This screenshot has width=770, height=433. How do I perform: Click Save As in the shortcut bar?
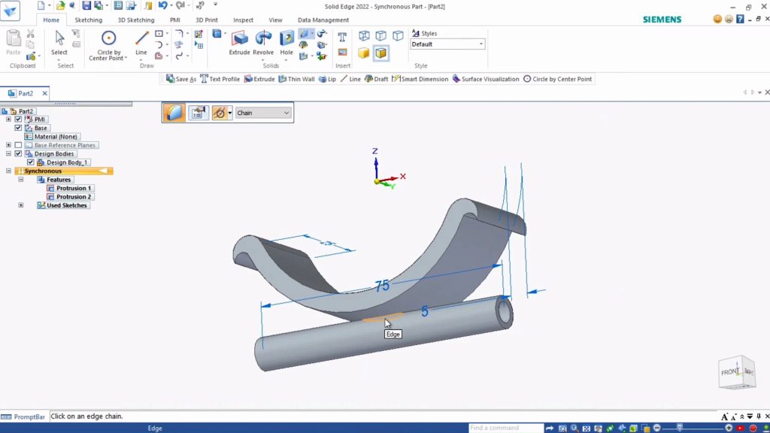[181, 79]
